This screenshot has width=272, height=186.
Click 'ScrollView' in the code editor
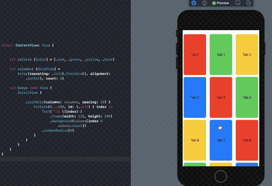tap(28, 92)
